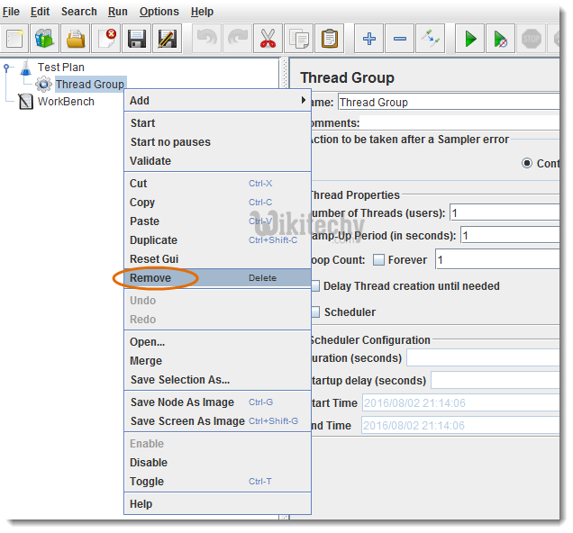Collapse the Test Plan tree node
Viewport: 573px width, 533px height.
[7, 68]
